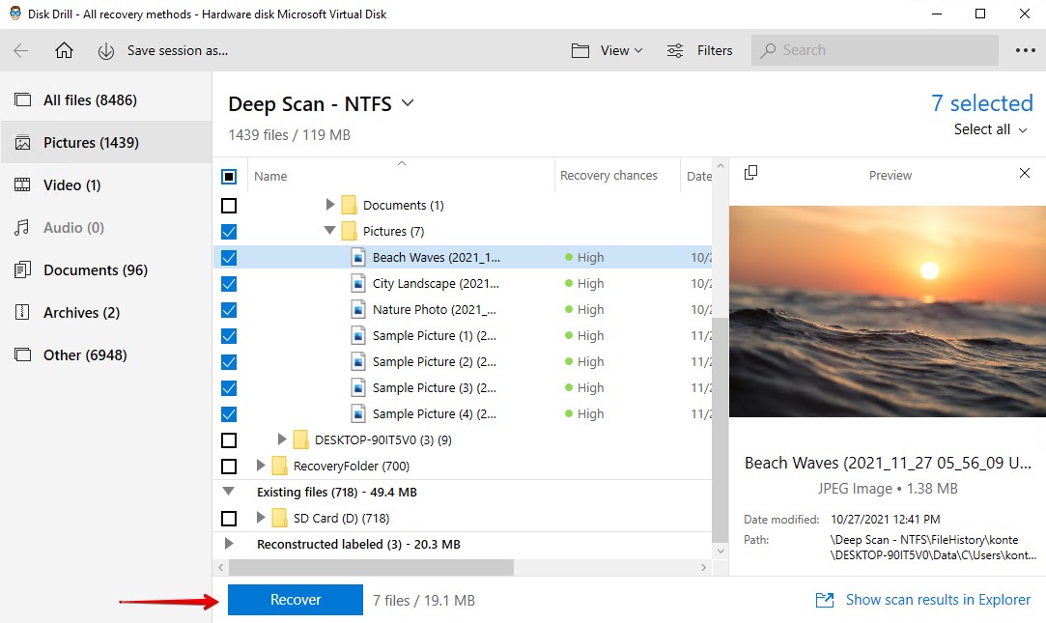Close the Preview panel
Image resolution: width=1046 pixels, height=623 pixels.
pos(1025,173)
